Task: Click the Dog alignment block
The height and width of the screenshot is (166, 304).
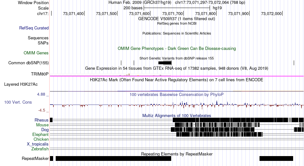Action: [213, 130]
